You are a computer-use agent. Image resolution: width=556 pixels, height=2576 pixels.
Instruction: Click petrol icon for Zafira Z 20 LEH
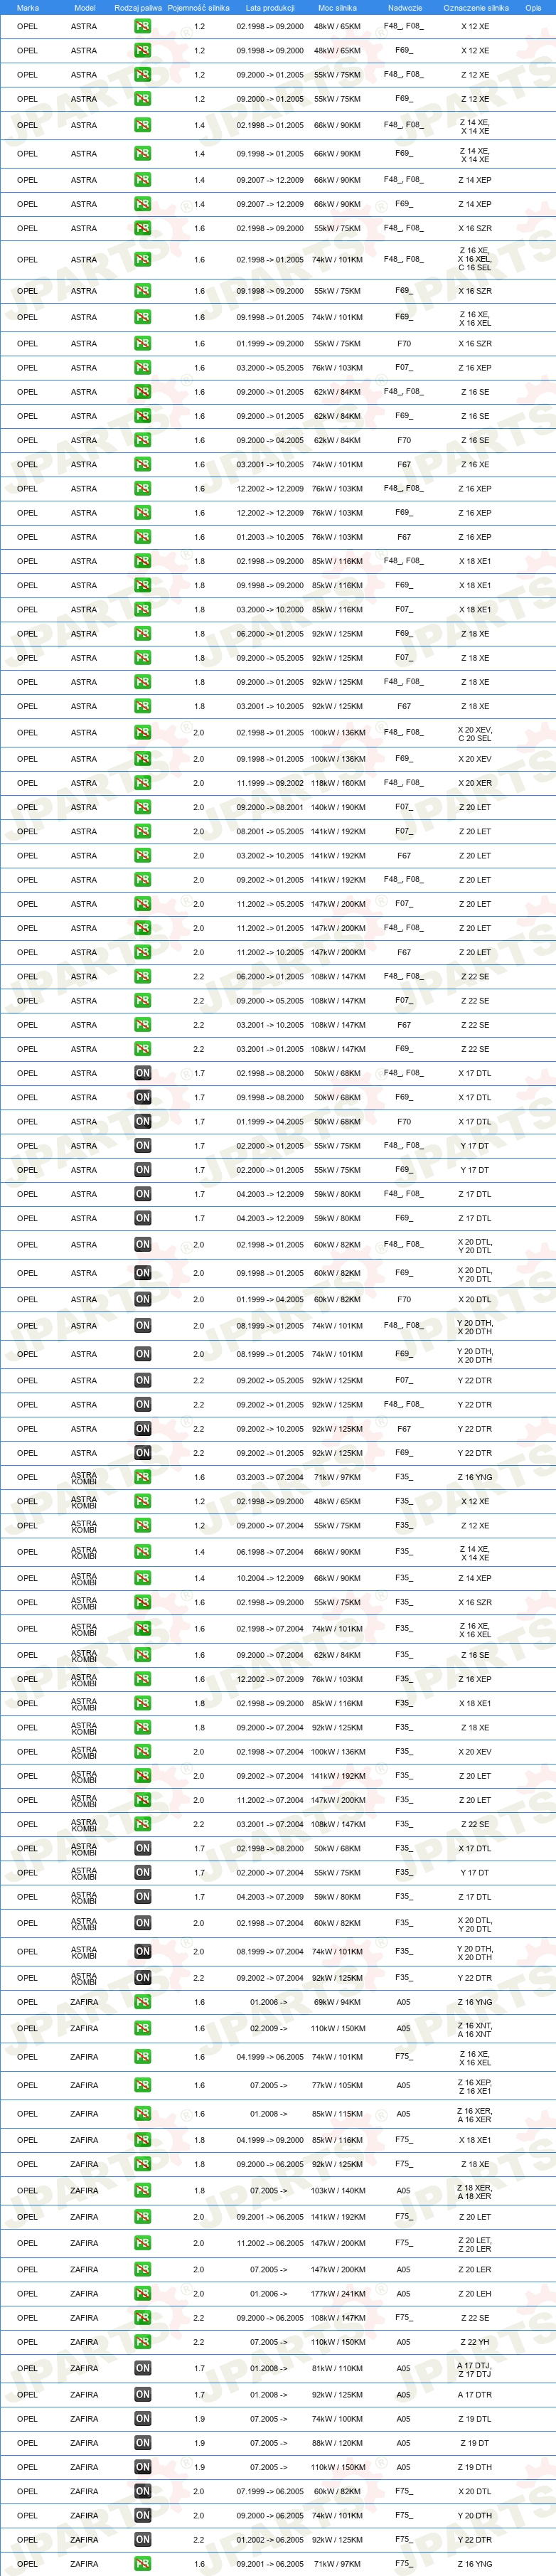pyautogui.click(x=143, y=2294)
